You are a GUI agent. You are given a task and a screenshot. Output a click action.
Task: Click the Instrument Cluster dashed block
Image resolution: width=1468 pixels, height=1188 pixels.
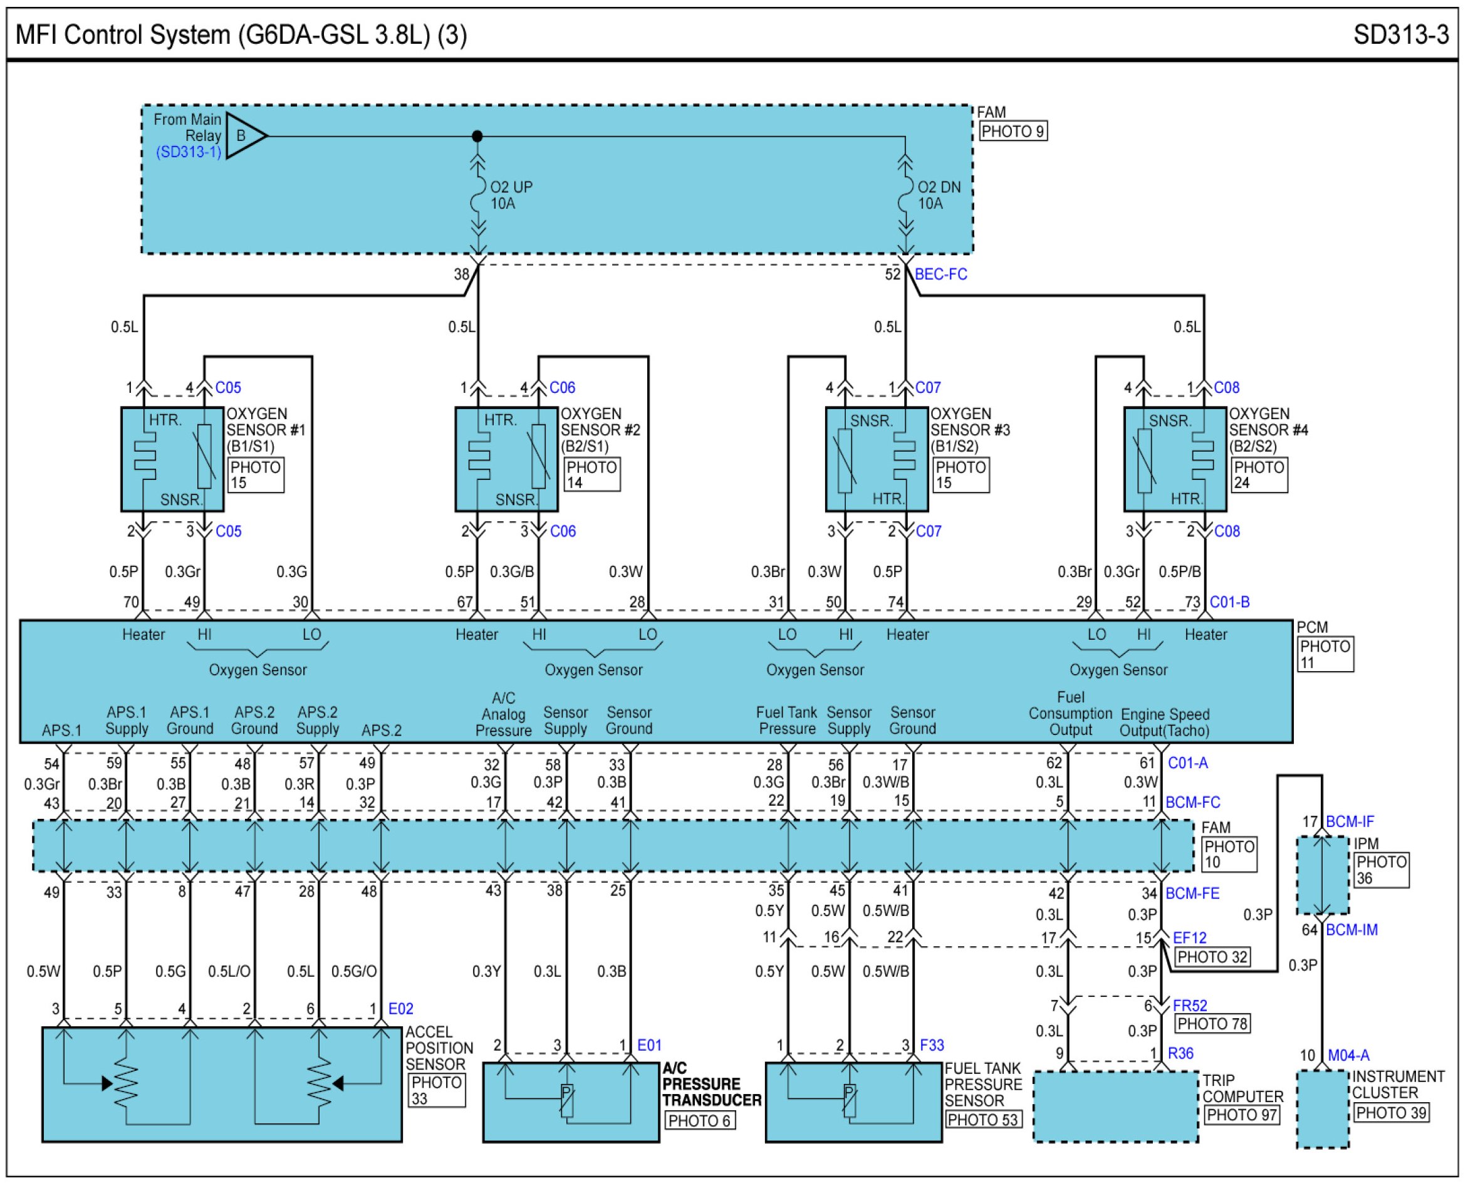point(1322,1109)
